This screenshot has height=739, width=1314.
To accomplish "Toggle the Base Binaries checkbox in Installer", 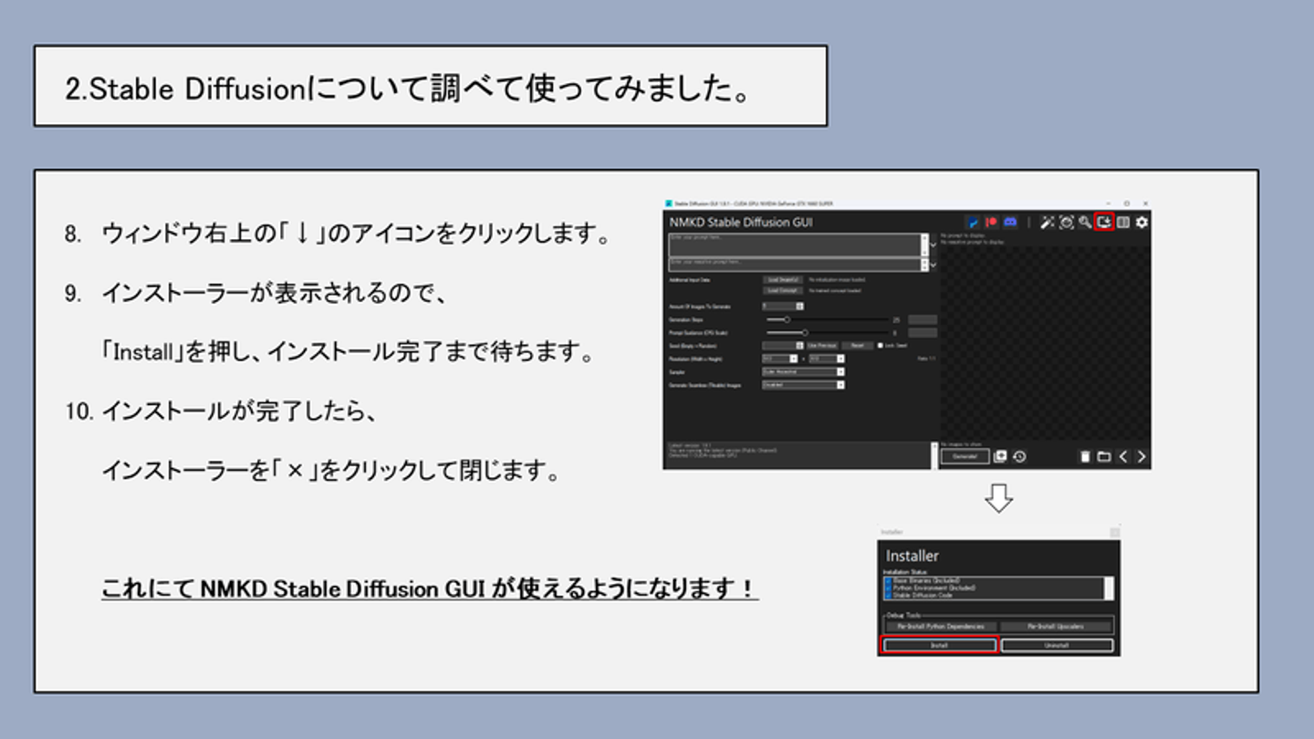I will tap(888, 580).
